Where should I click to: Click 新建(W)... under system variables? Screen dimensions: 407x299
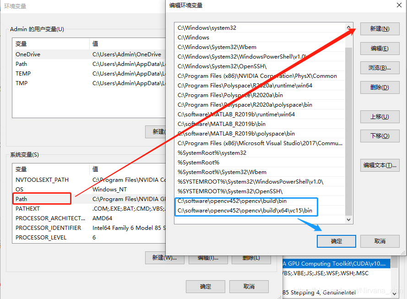(164, 258)
